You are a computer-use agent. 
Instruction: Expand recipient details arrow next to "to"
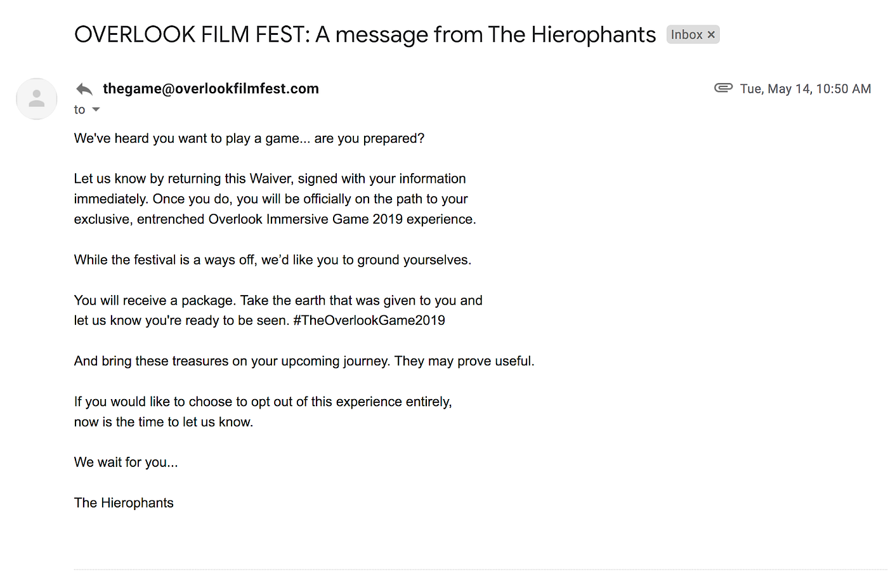click(96, 110)
